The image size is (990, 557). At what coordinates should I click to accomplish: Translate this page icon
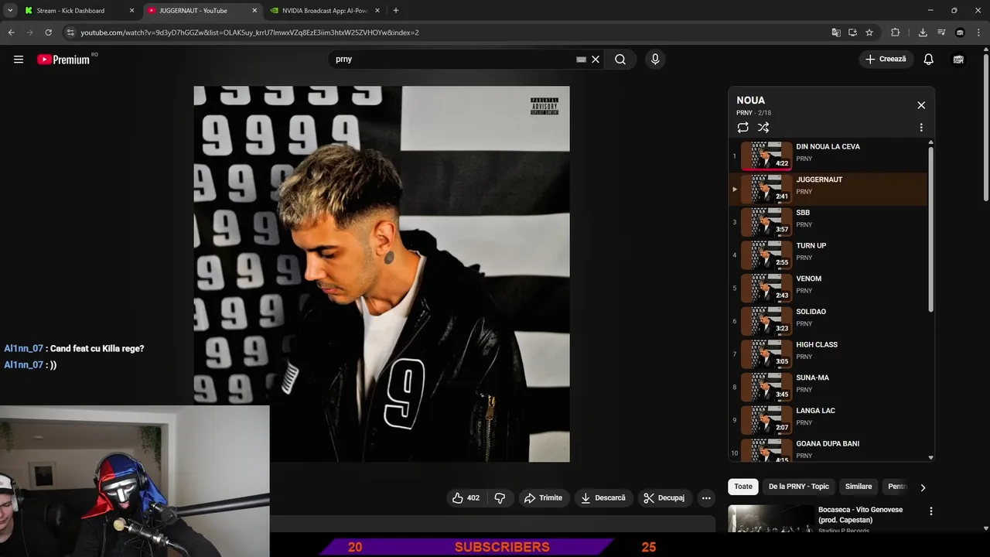[836, 32]
